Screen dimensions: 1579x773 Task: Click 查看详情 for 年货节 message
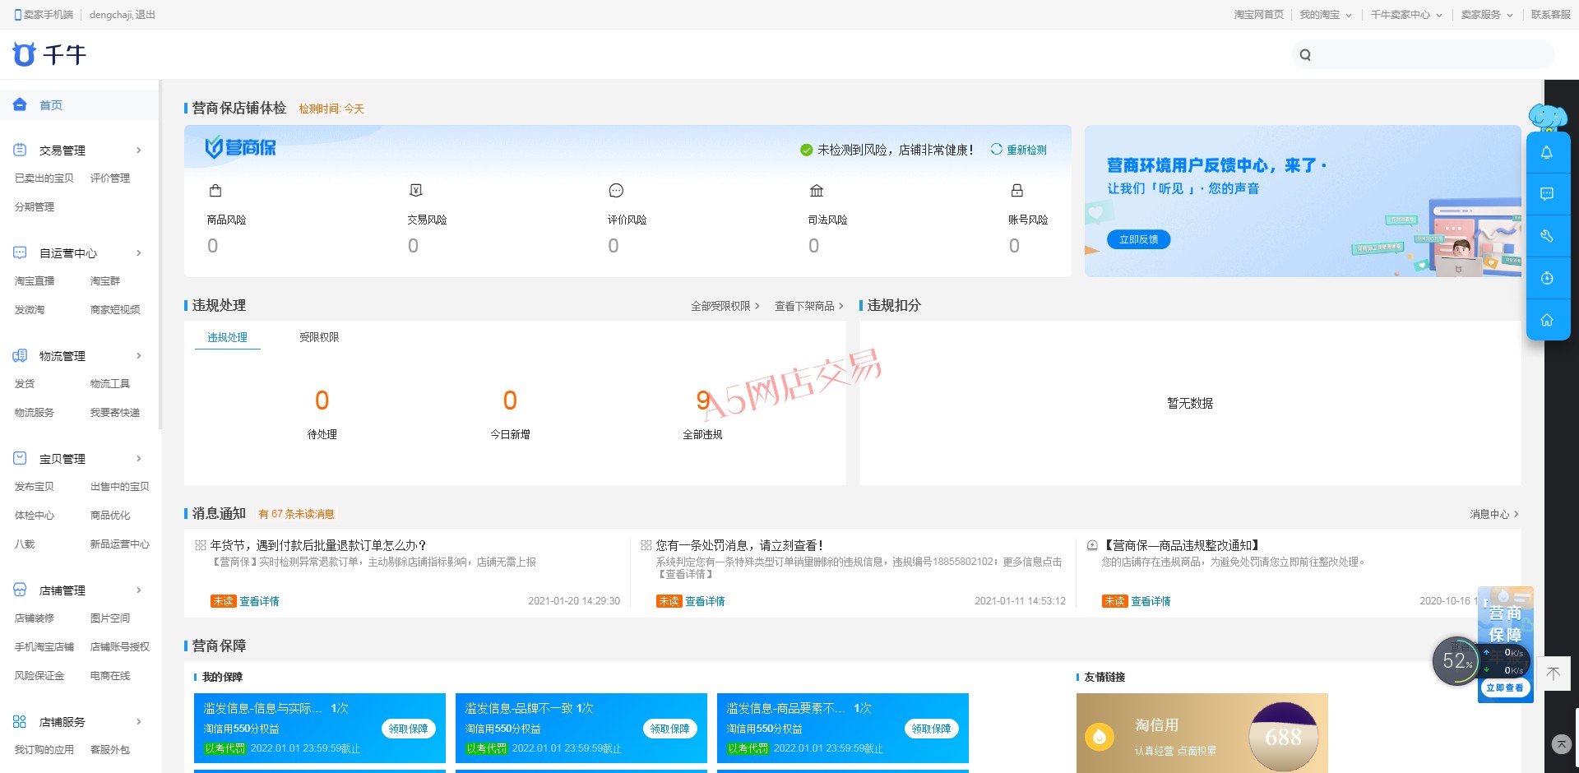coord(259,601)
